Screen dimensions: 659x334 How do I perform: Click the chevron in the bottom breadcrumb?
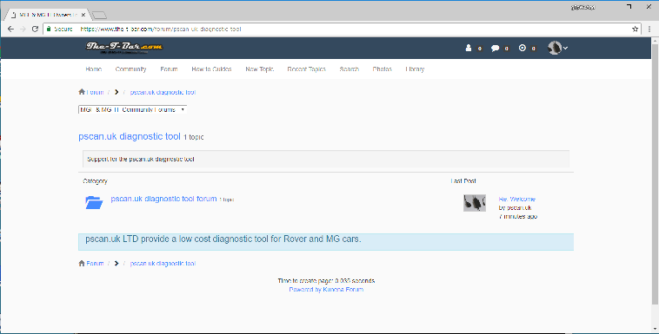click(116, 264)
